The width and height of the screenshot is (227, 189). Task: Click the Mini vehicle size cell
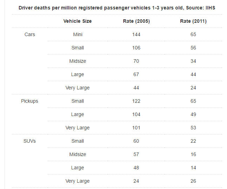click(77, 34)
